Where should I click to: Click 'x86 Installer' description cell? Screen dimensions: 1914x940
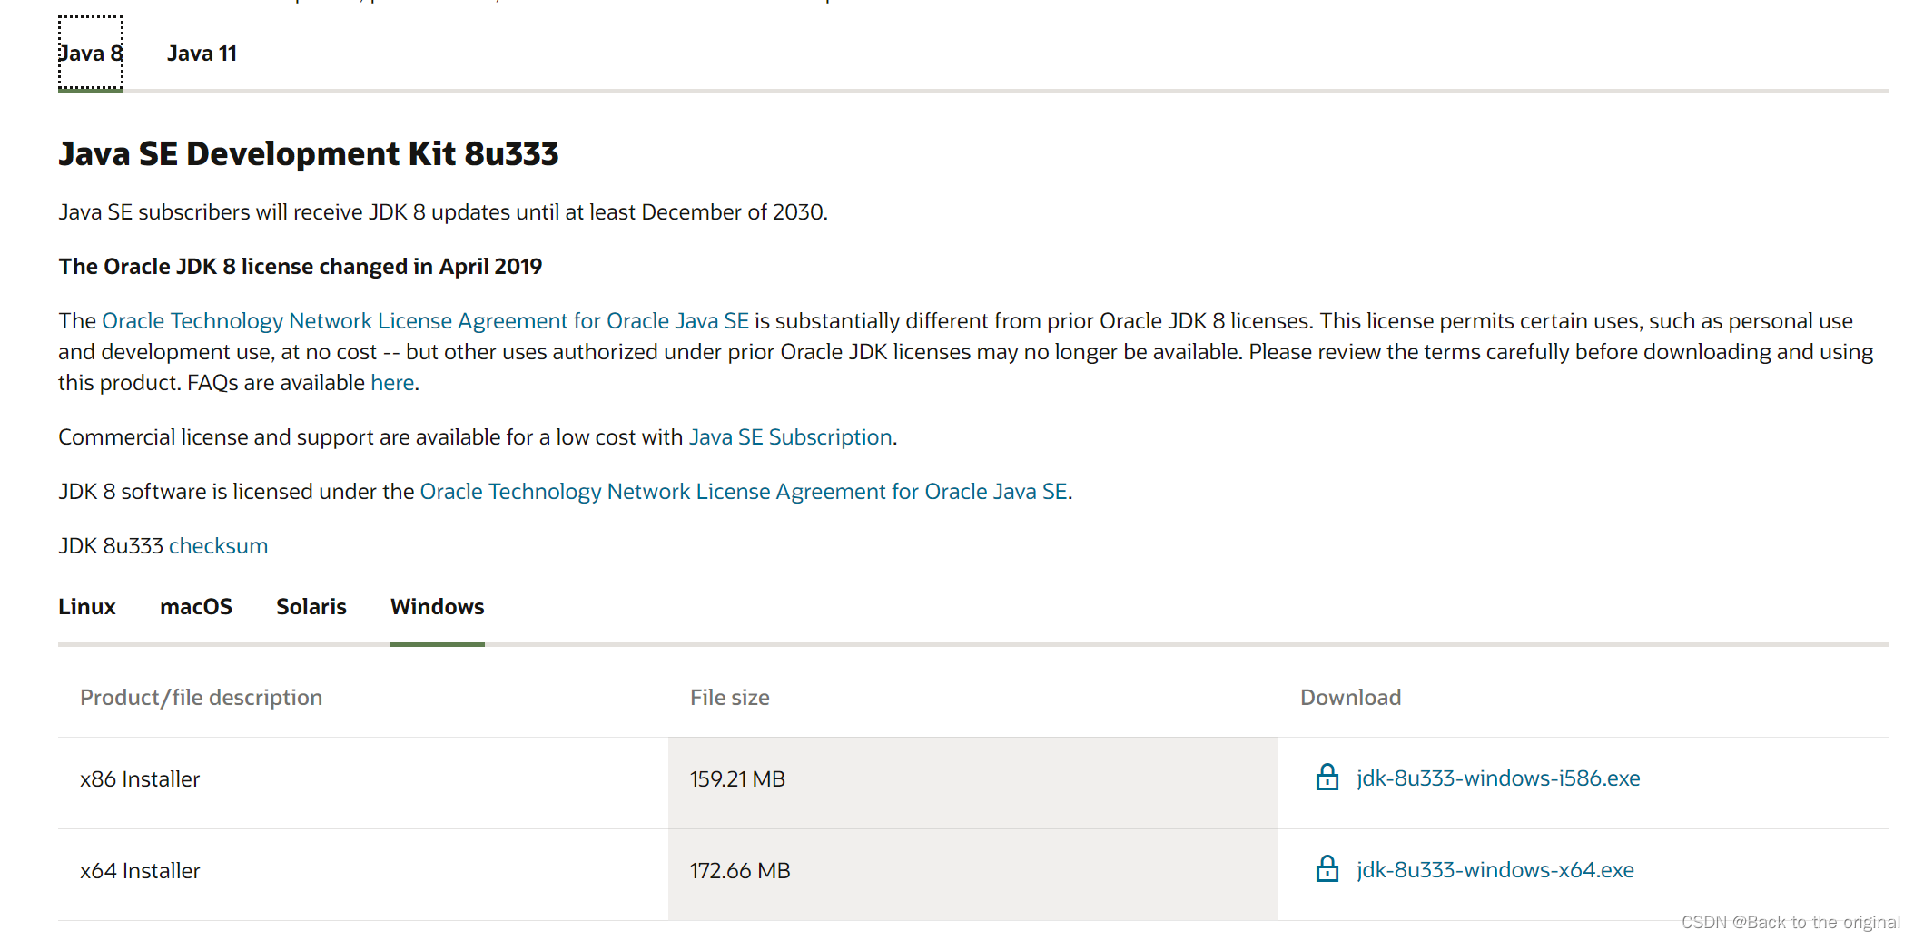click(363, 783)
